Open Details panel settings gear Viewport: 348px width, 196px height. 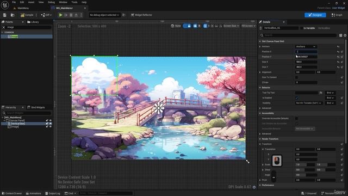click(345, 35)
